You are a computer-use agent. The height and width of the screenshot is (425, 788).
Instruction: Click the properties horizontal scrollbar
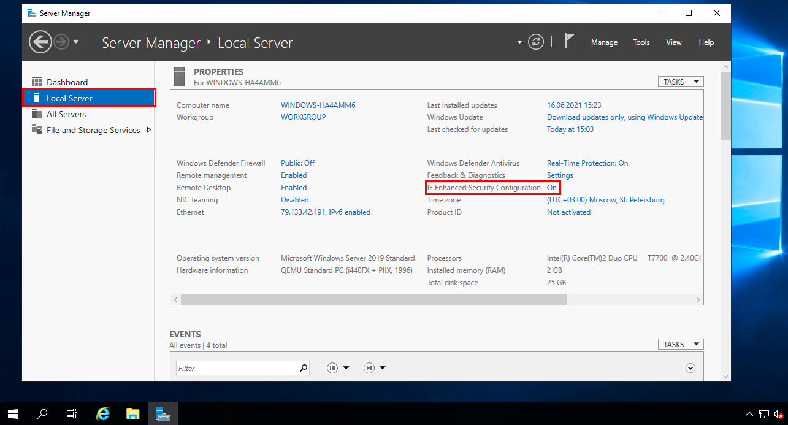[374, 299]
